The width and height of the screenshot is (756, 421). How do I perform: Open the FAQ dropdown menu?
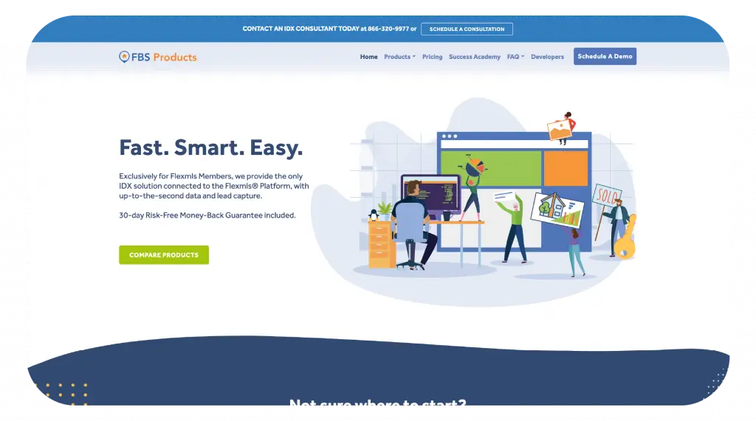(x=515, y=57)
